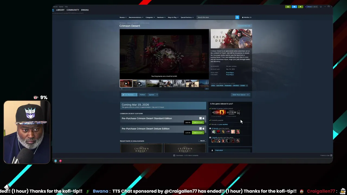Toggle the On Wishlist checkbox button
Viewport: 347px width, 195px height.
128,95
